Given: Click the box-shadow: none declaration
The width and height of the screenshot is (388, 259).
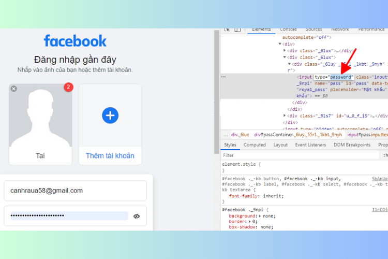Looking at the screenshot, I should (251, 227).
